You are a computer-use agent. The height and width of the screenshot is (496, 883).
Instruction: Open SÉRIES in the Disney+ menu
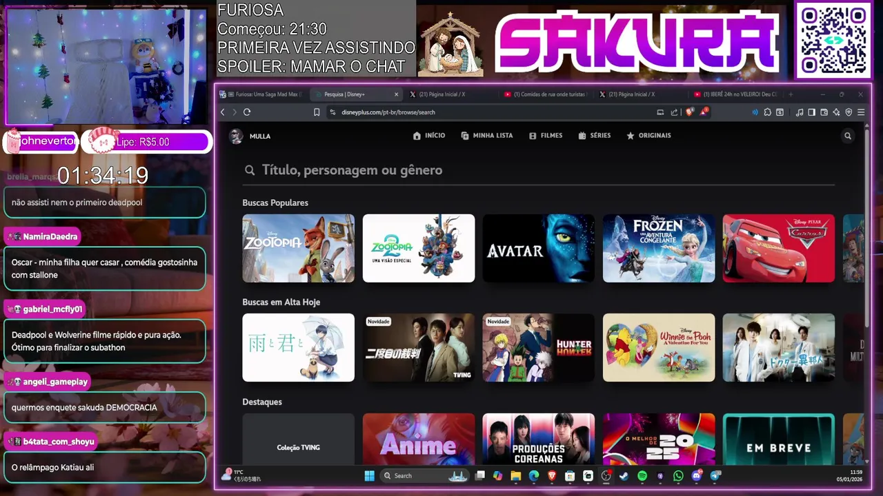(x=595, y=136)
